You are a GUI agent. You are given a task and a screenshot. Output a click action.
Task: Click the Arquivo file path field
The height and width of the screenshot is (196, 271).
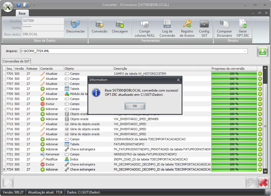(x=129, y=51)
